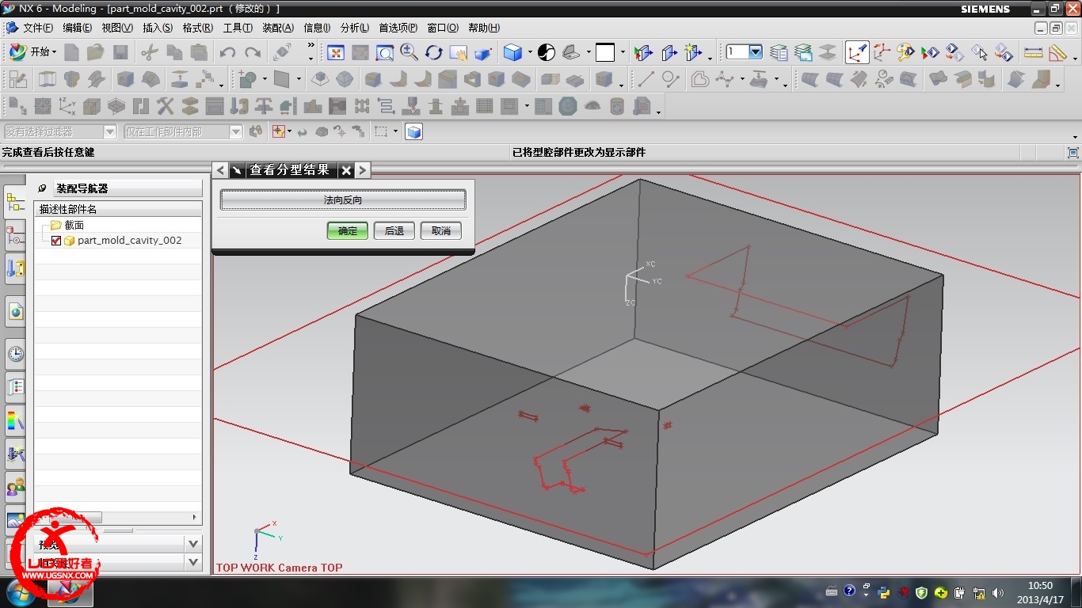Viewport: 1082px width, 608px height.
Task: Open the Layer Settings icon
Action: click(779, 52)
